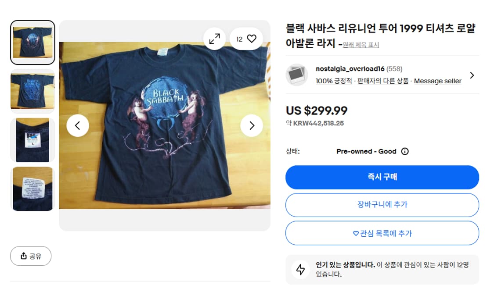Toggle 관심 목록에 추가 for this item

[x=382, y=233]
